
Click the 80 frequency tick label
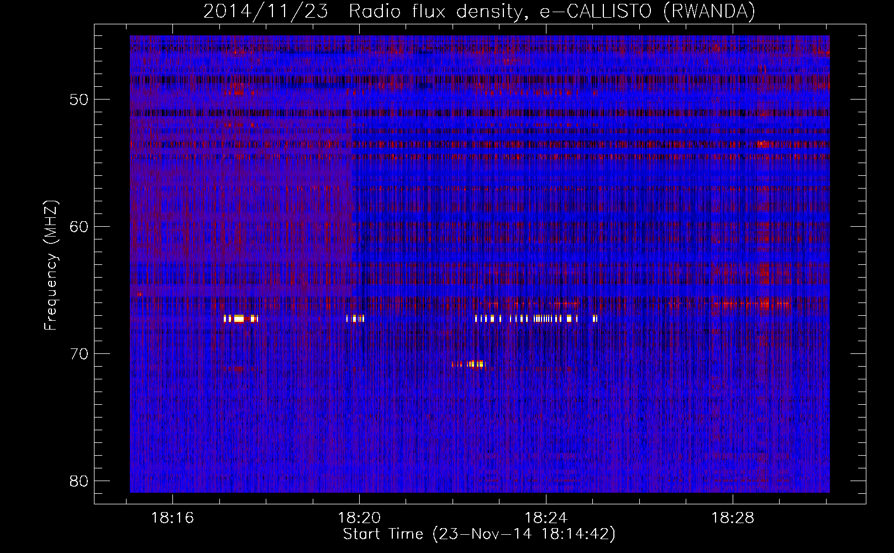tap(79, 482)
